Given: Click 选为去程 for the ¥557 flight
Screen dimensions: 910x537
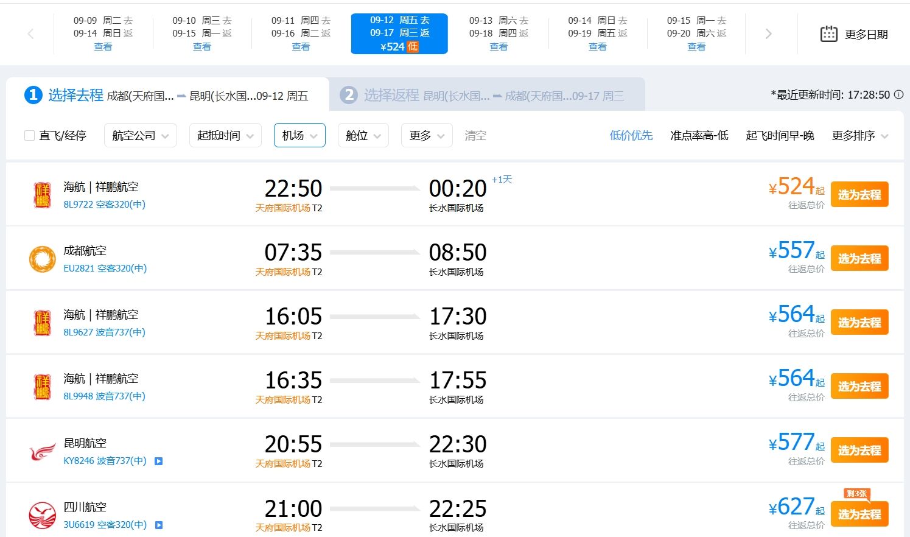Looking at the screenshot, I should (x=859, y=259).
